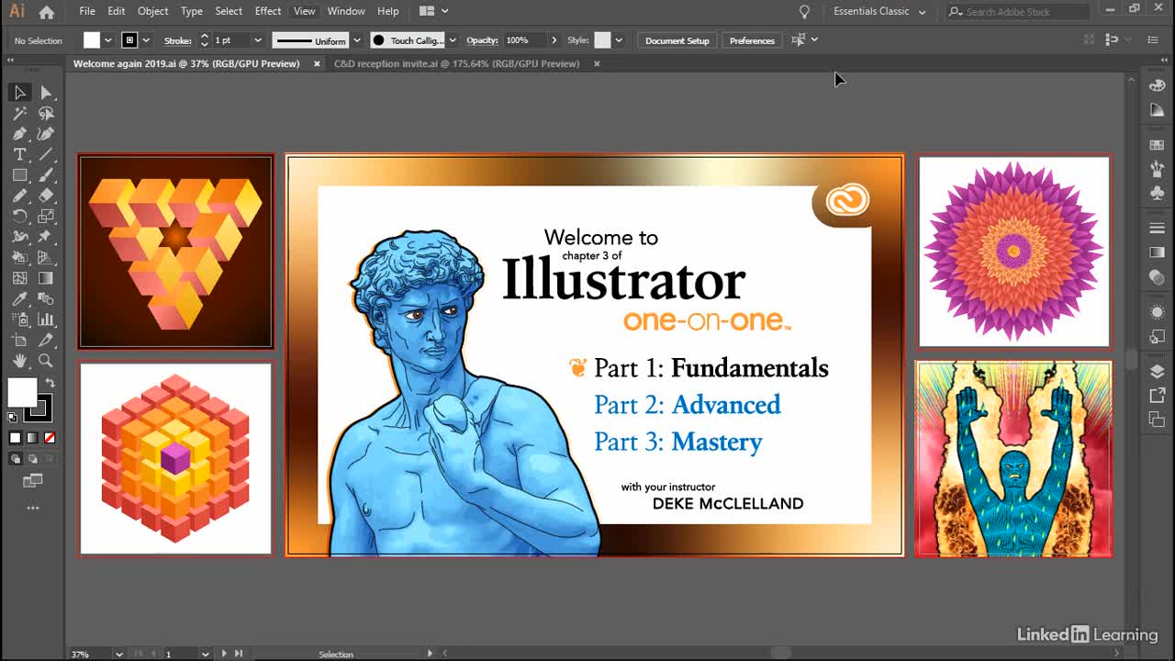Open stroke color dropdown in control bar
This screenshot has width=1175, height=661.
pos(147,40)
